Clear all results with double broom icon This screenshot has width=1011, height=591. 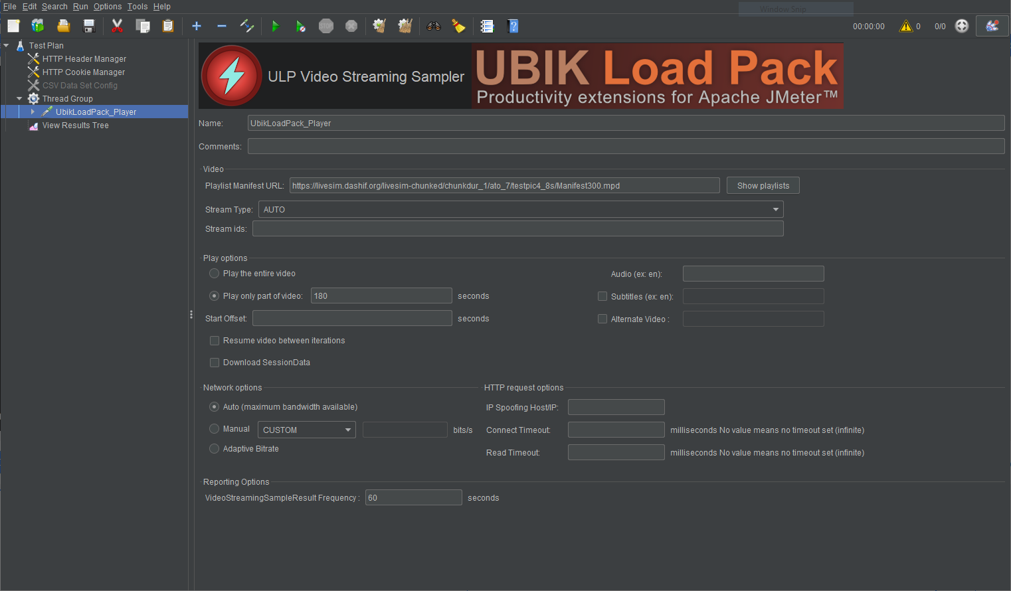tap(405, 26)
